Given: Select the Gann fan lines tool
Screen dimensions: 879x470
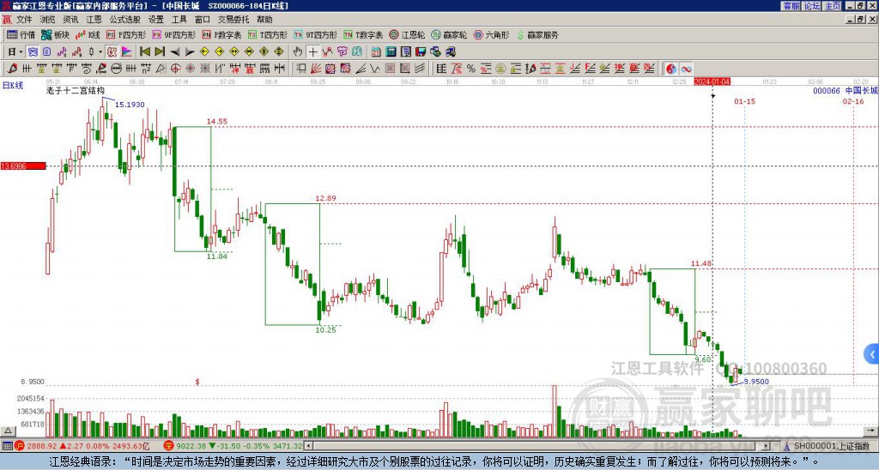Looking at the screenshot, I should click(x=316, y=69).
